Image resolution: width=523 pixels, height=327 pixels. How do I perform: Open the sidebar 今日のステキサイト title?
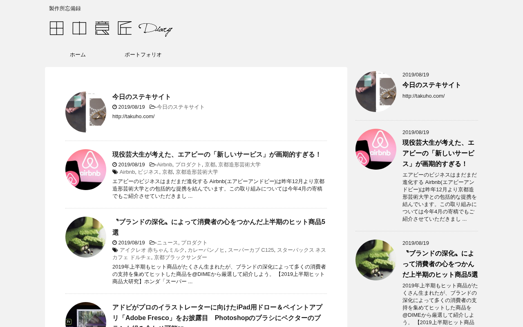click(x=432, y=85)
